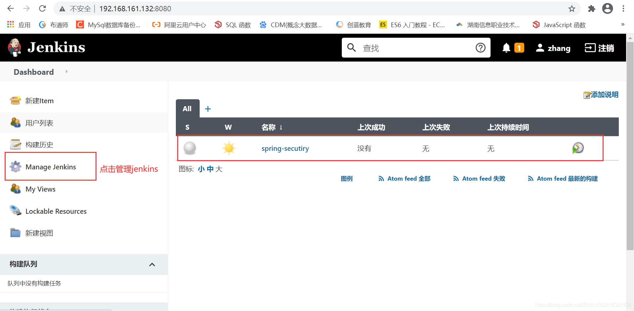Click the grey build status ball
Screen dimensions: 634x311
coord(190,148)
